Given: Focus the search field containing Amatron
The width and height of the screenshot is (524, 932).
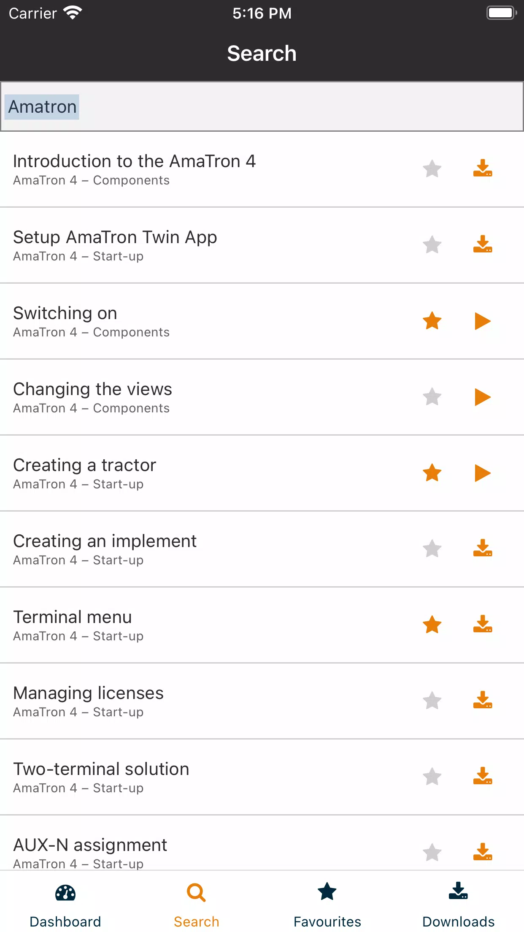Looking at the screenshot, I should 262,107.
